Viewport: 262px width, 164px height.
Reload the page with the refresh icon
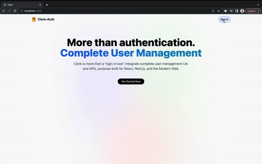pos(15,11)
